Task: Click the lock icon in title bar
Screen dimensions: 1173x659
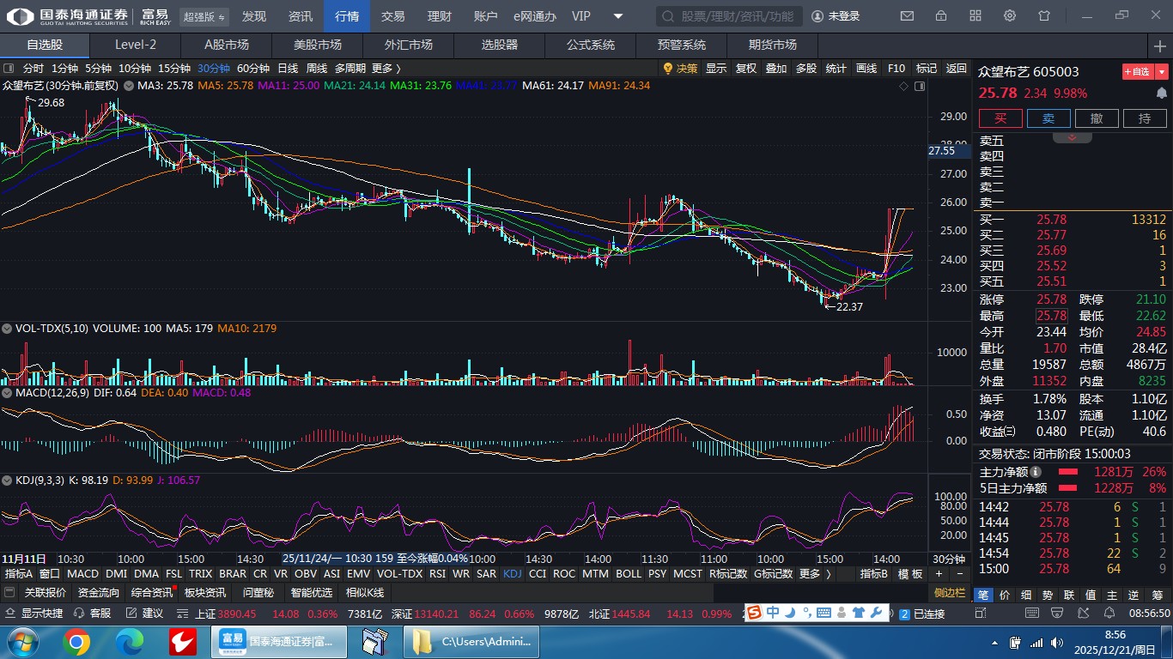Action: click(941, 16)
